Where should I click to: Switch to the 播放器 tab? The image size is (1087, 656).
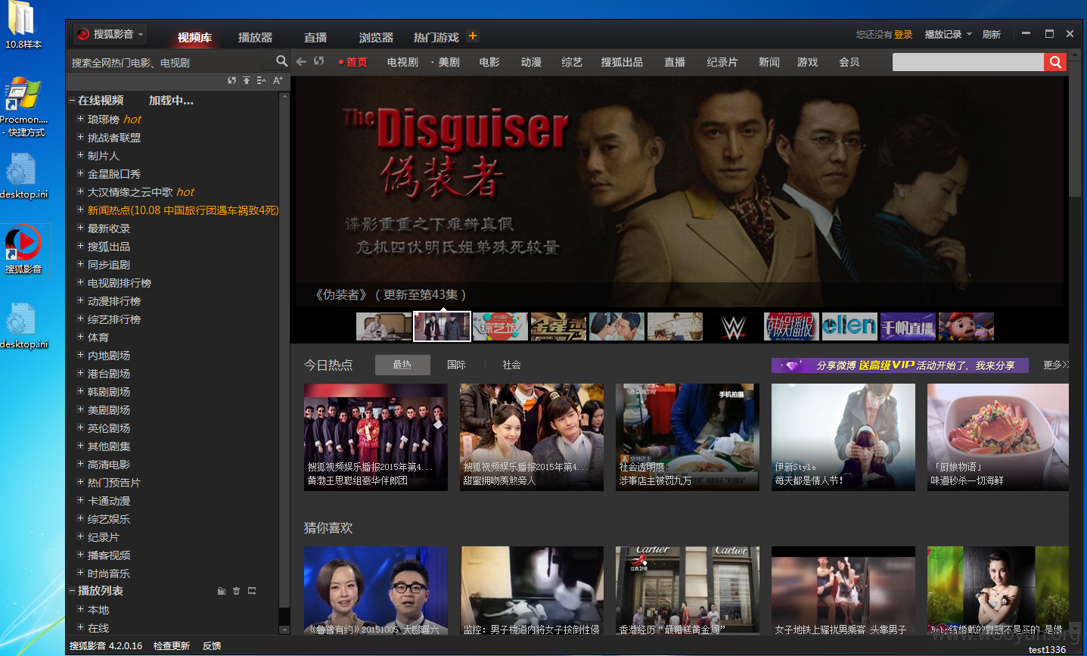[x=255, y=37]
